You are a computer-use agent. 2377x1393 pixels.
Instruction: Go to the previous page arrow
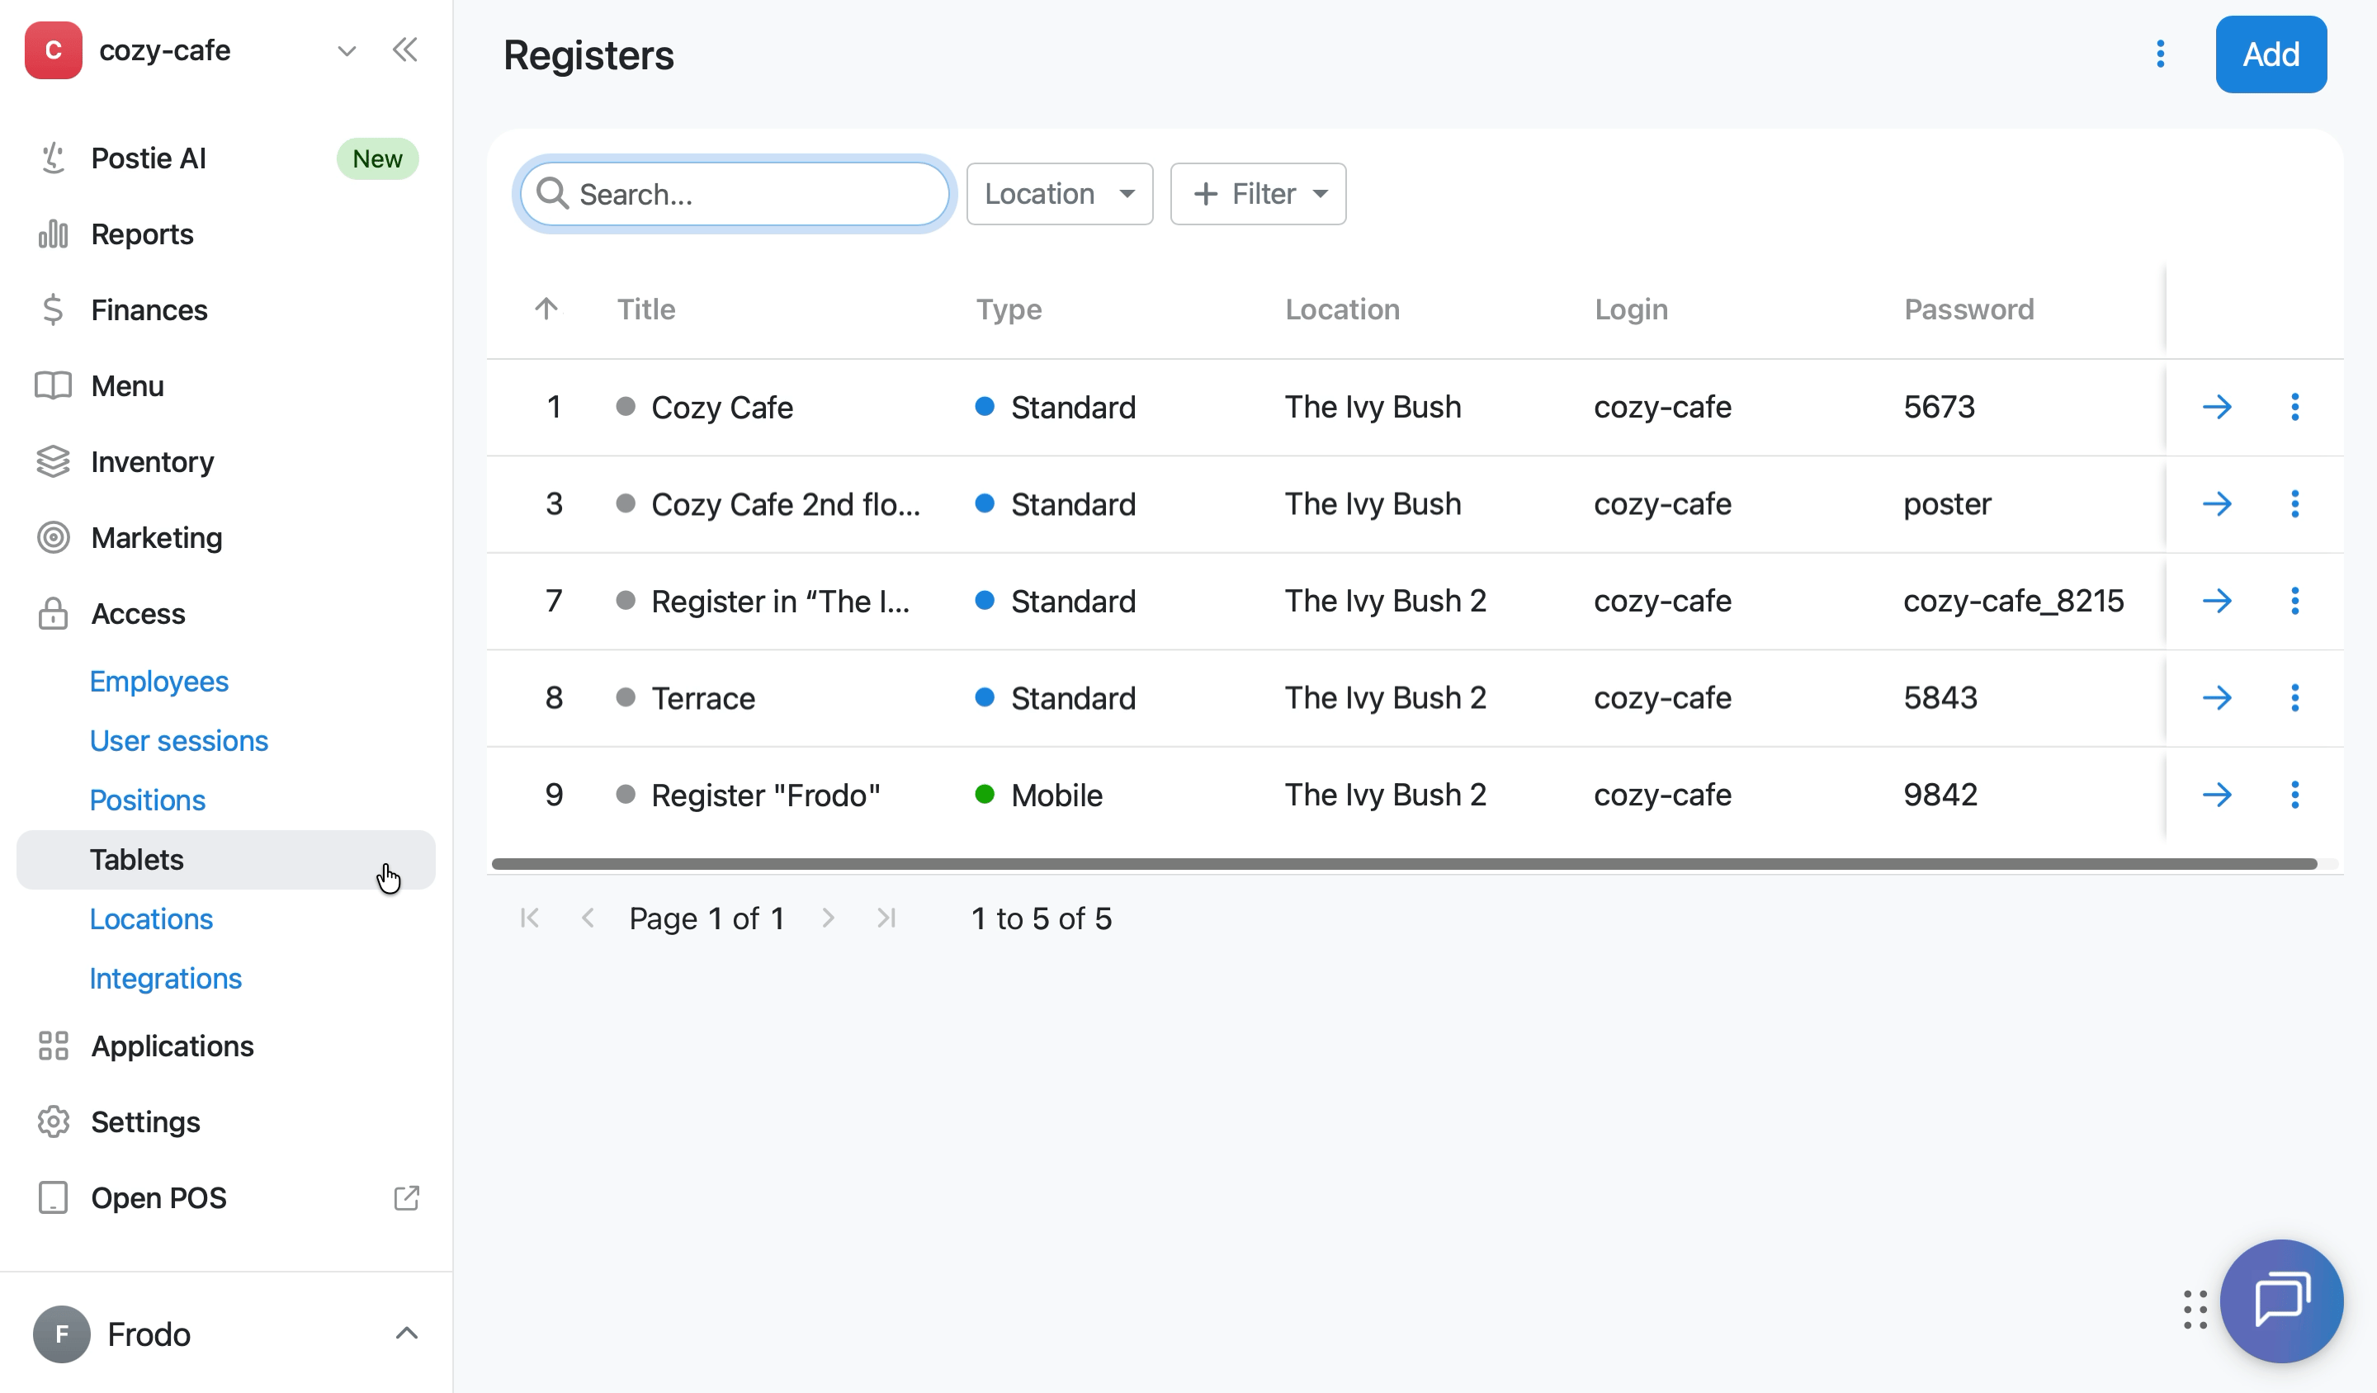588,918
